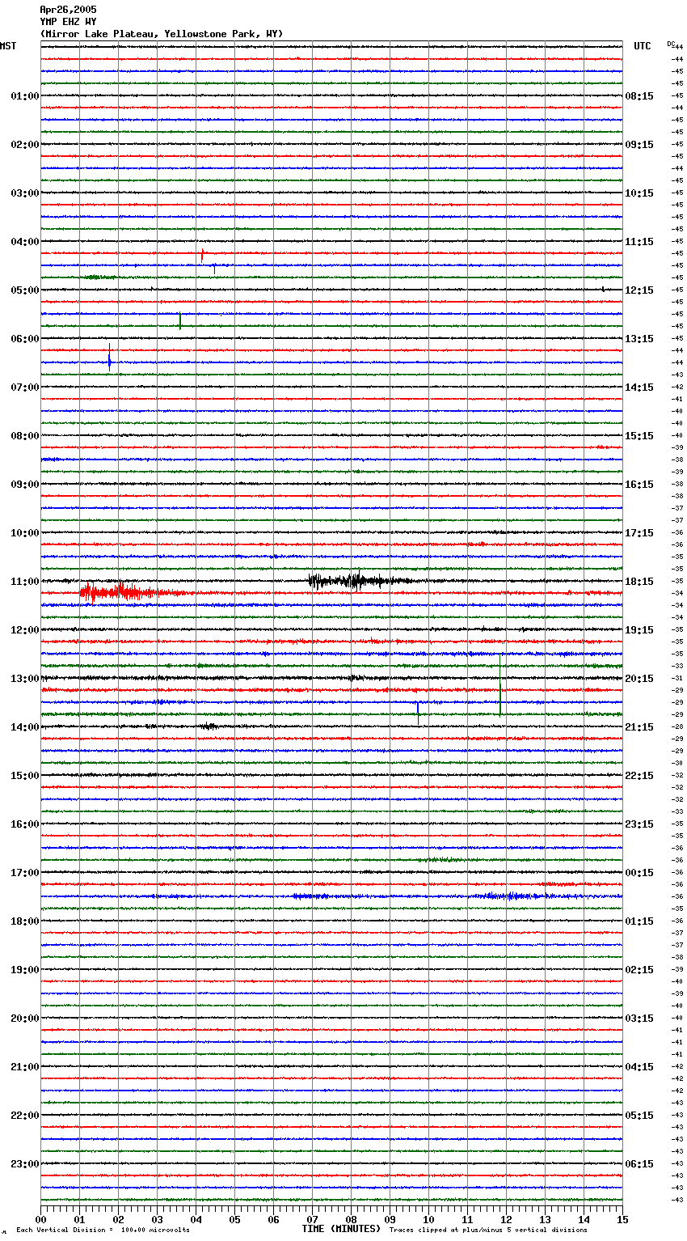Viewport: 687px width, 1241px height.
Task: Click the "13:00" MST time label
Action: [x=25, y=679]
